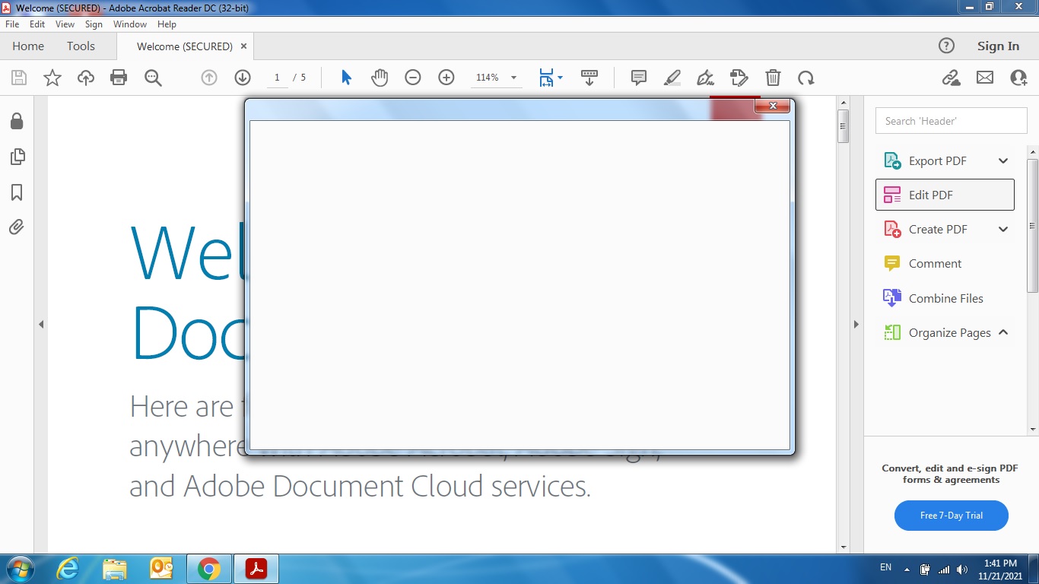The width and height of the screenshot is (1039, 584).
Task: Zoom out with the minus icon
Action: [413, 78]
